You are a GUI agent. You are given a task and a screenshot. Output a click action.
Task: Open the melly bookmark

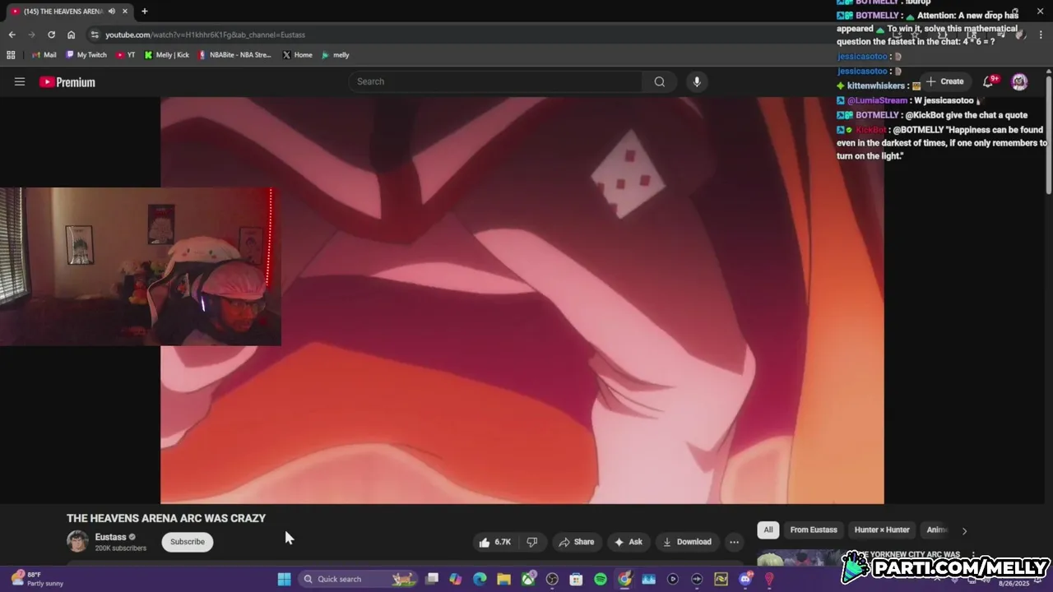click(336, 55)
